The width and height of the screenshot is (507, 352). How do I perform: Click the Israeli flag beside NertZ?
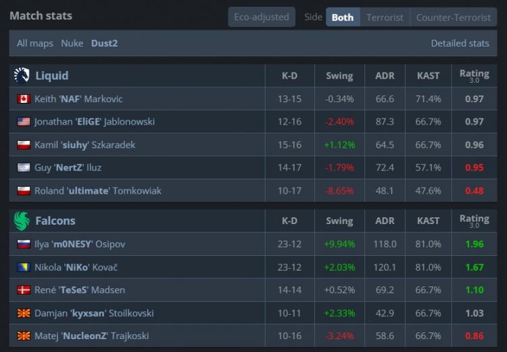click(24, 168)
